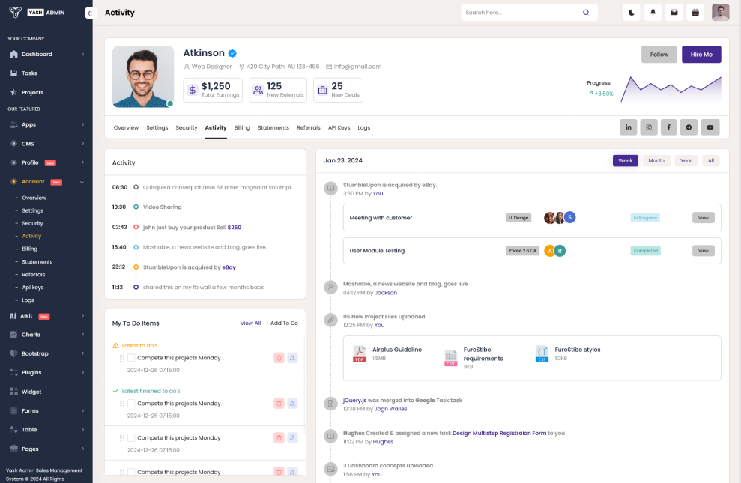Delete first Latest finished to do's item

(x=279, y=403)
